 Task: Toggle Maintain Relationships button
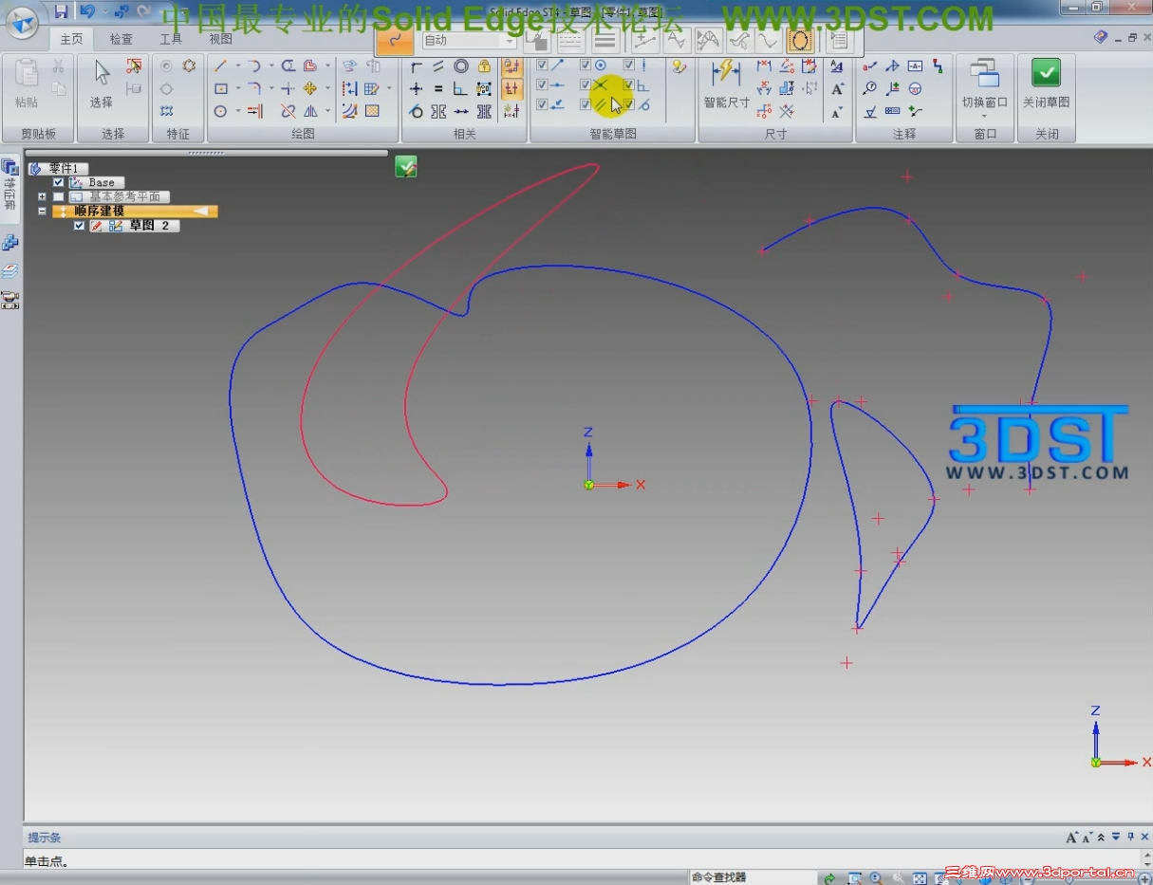[511, 65]
